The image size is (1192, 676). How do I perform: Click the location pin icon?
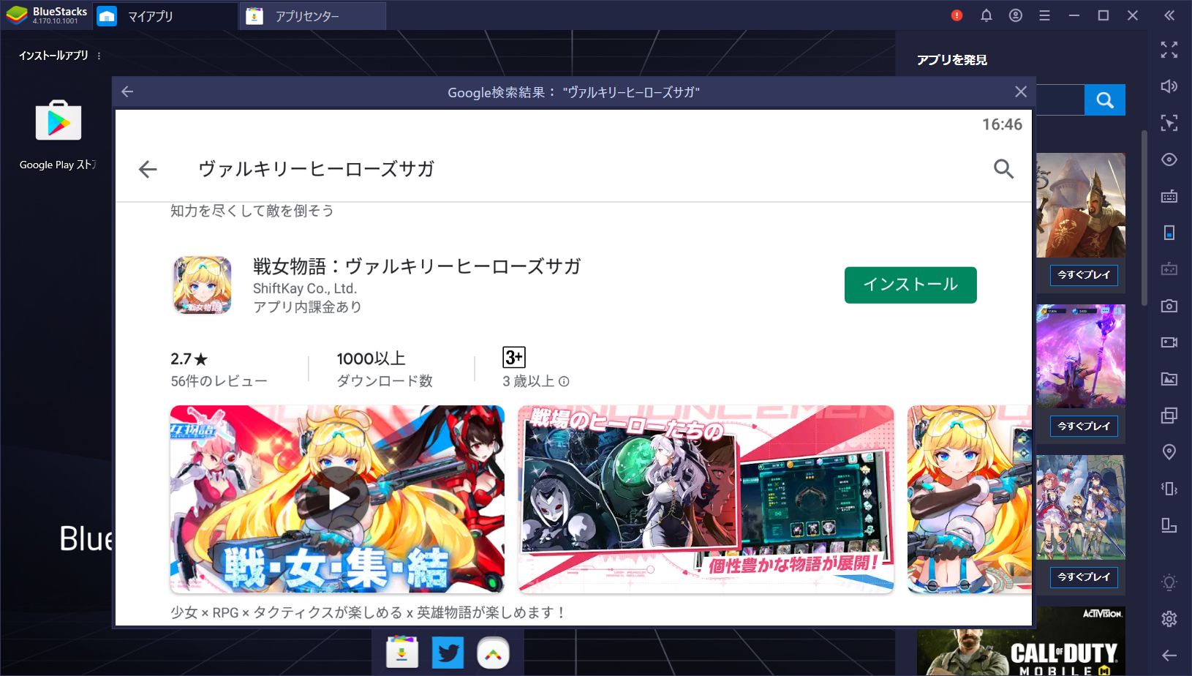[1169, 452]
